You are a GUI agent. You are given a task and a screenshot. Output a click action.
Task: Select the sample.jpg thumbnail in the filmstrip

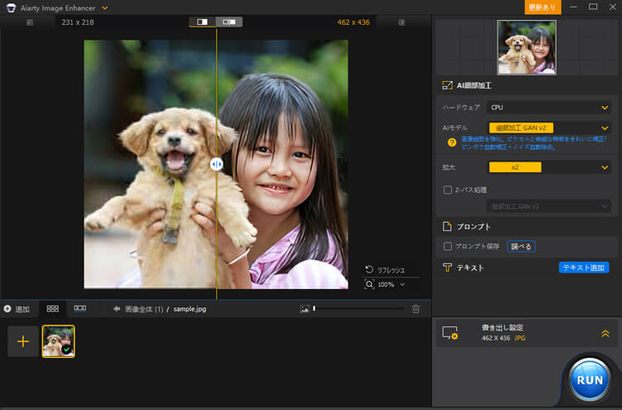(58, 340)
